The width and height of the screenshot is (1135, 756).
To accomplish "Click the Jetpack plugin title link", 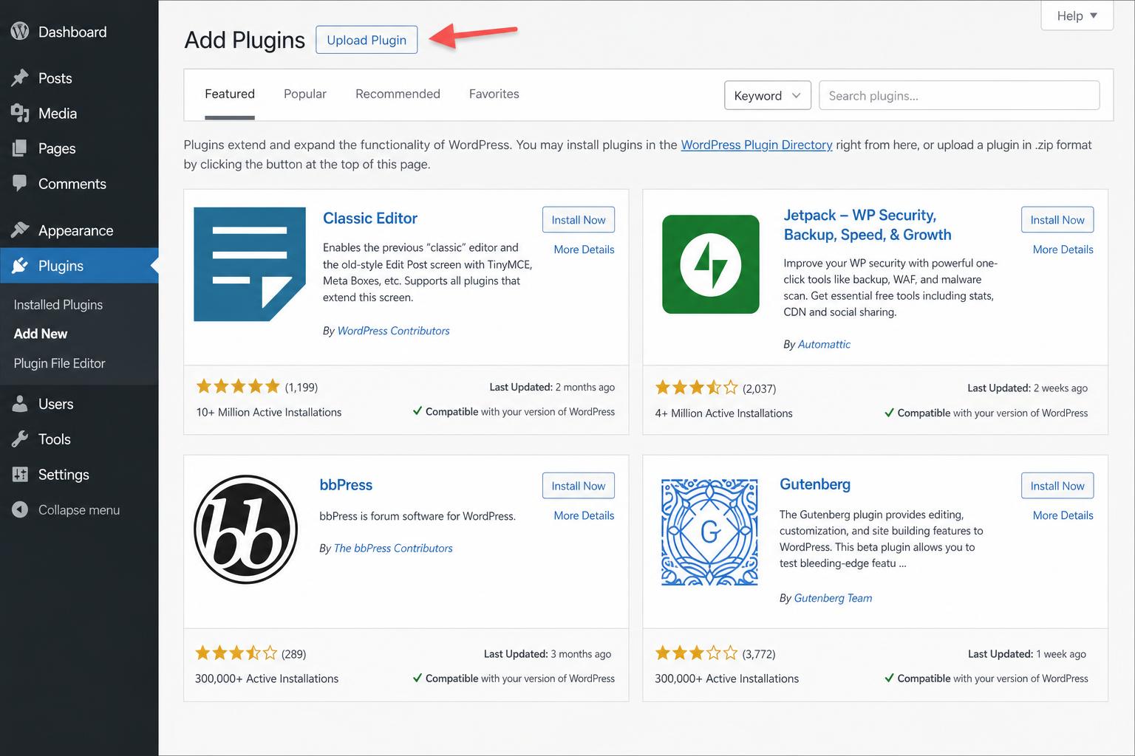I will tap(868, 224).
